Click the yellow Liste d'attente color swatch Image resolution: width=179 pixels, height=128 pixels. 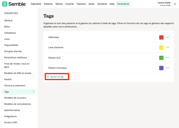161,48
